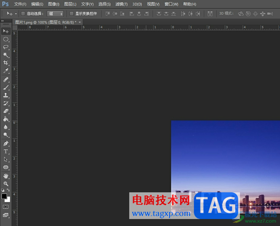Align bottom edges of layers

(x=122, y=14)
